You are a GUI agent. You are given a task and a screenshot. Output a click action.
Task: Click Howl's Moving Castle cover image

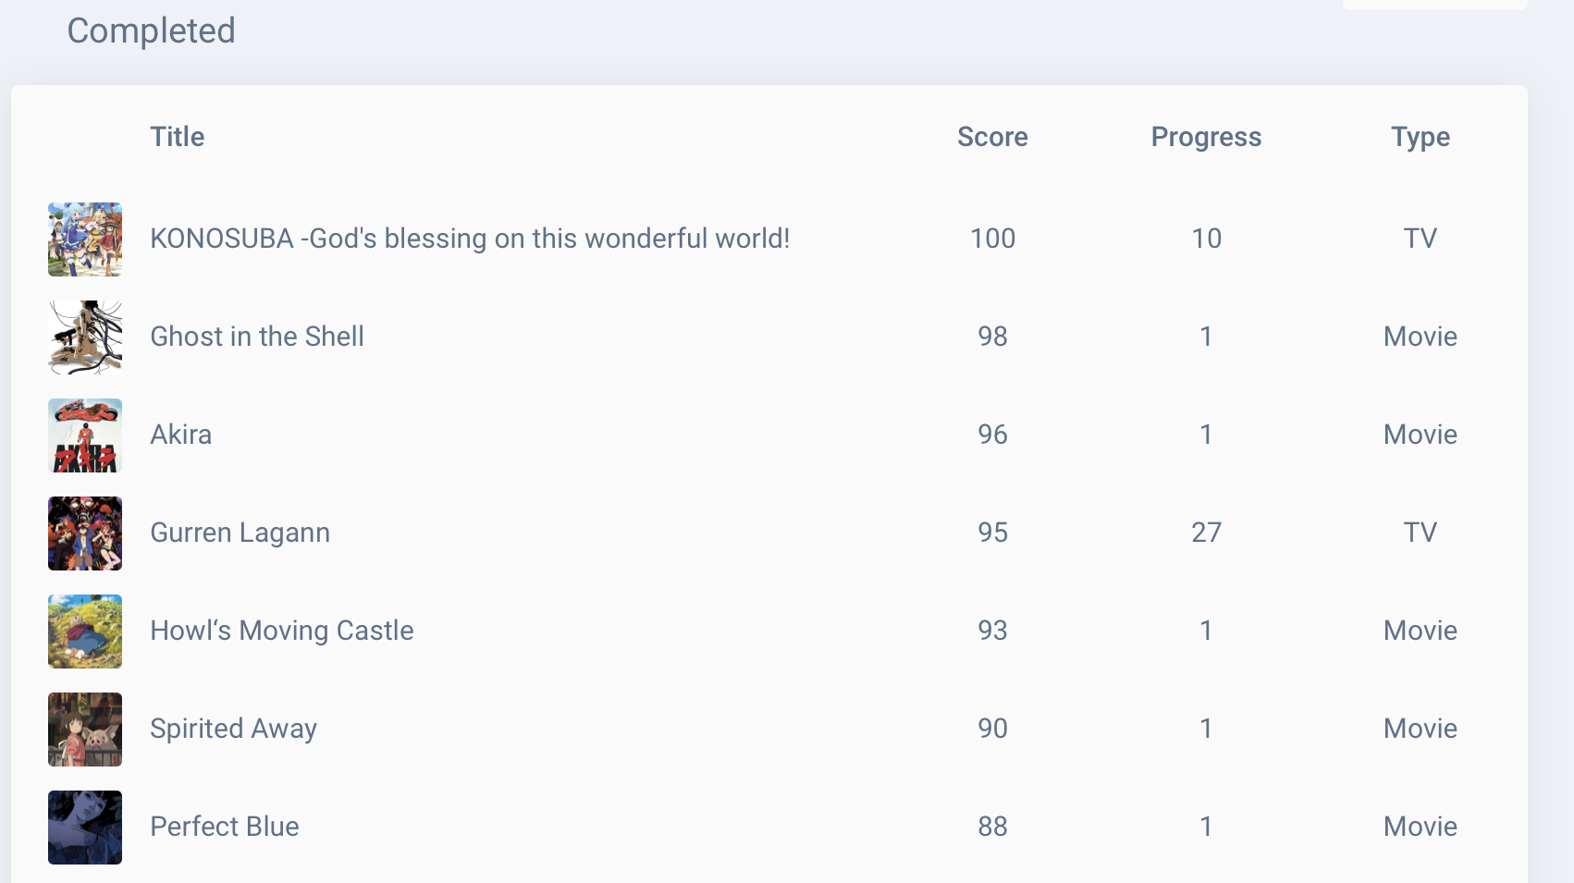[85, 632]
